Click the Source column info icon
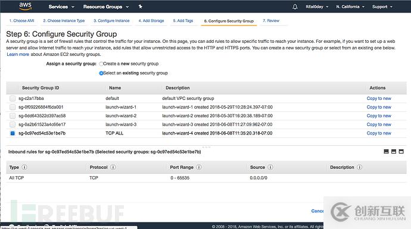The height and width of the screenshot is (229, 411). [270, 167]
